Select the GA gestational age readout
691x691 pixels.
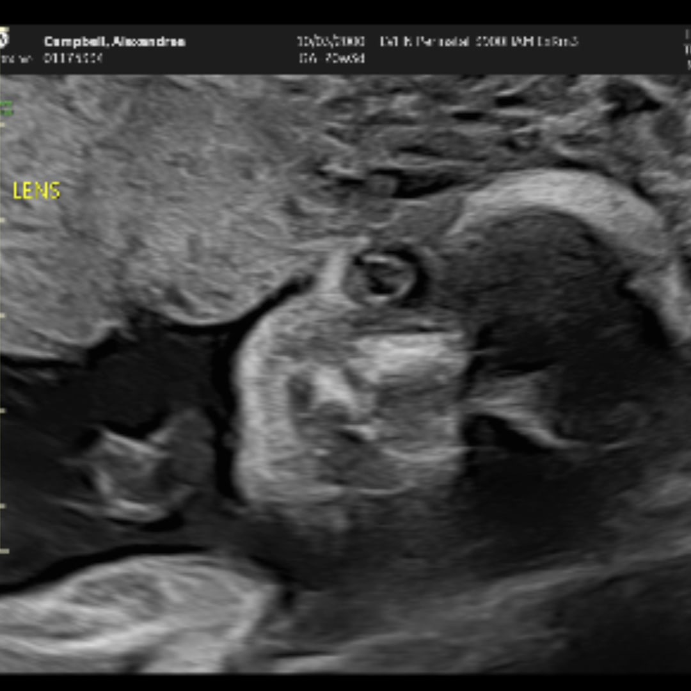[x=331, y=58]
